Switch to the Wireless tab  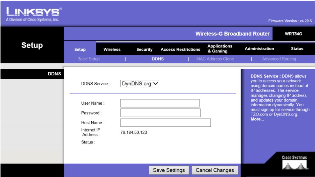pyautogui.click(x=112, y=49)
